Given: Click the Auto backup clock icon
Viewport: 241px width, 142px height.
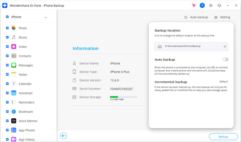Looking at the screenshot, I should [x=186, y=17].
